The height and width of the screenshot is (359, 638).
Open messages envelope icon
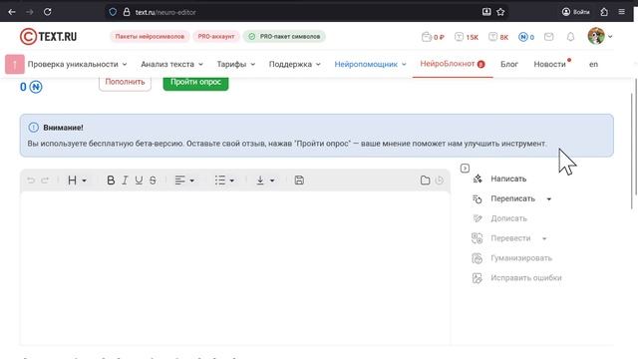[548, 37]
